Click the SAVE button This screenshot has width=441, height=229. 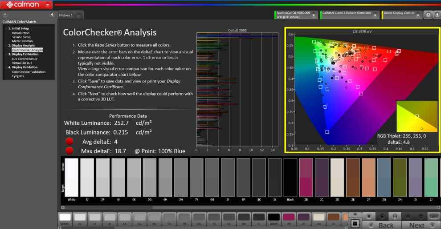tap(434, 216)
